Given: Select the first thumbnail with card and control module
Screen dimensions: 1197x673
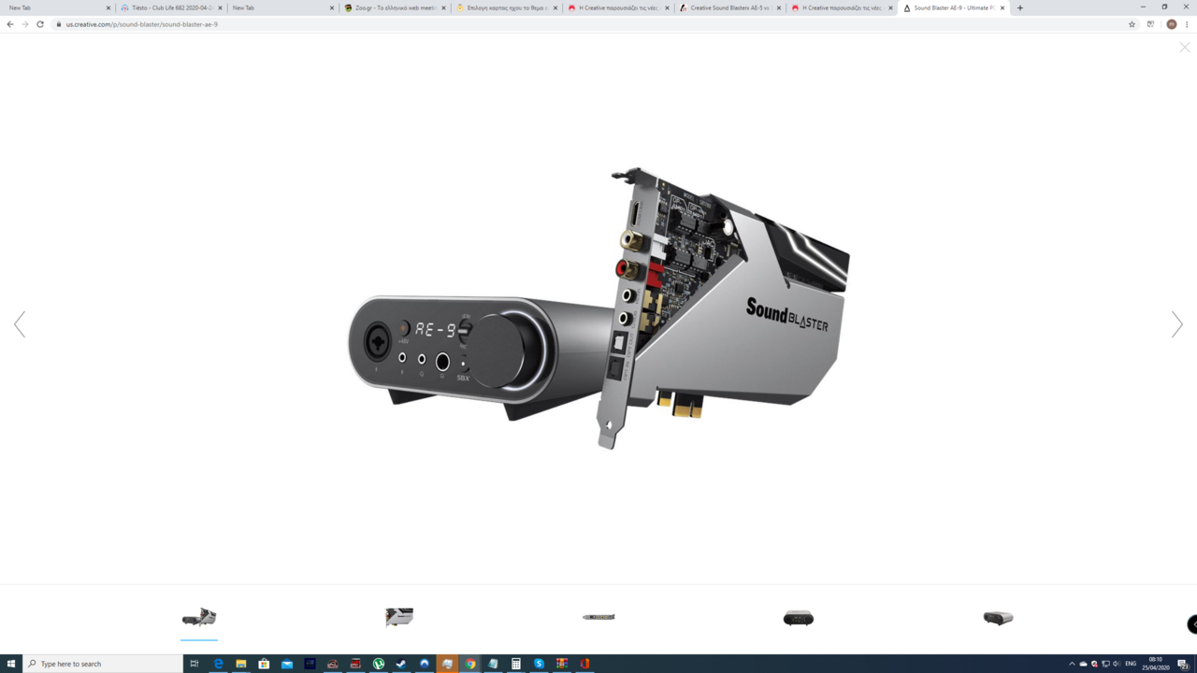Looking at the screenshot, I should pyautogui.click(x=199, y=617).
